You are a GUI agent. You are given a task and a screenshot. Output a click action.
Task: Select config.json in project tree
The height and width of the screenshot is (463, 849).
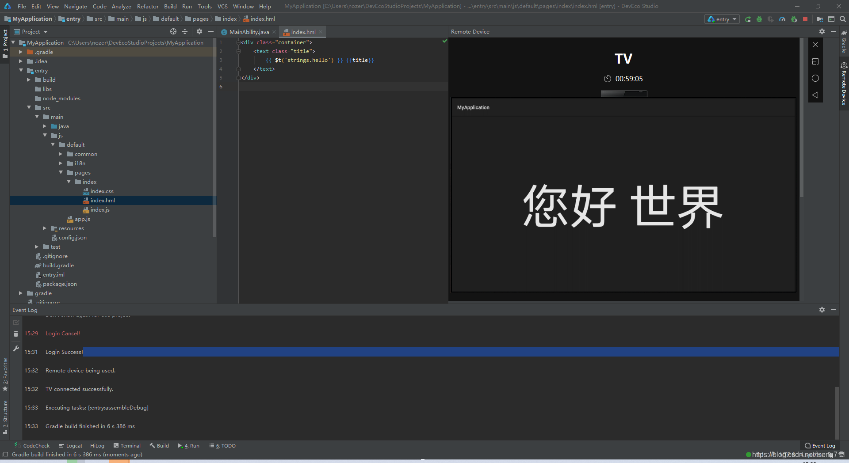click(x=73, y=238)
